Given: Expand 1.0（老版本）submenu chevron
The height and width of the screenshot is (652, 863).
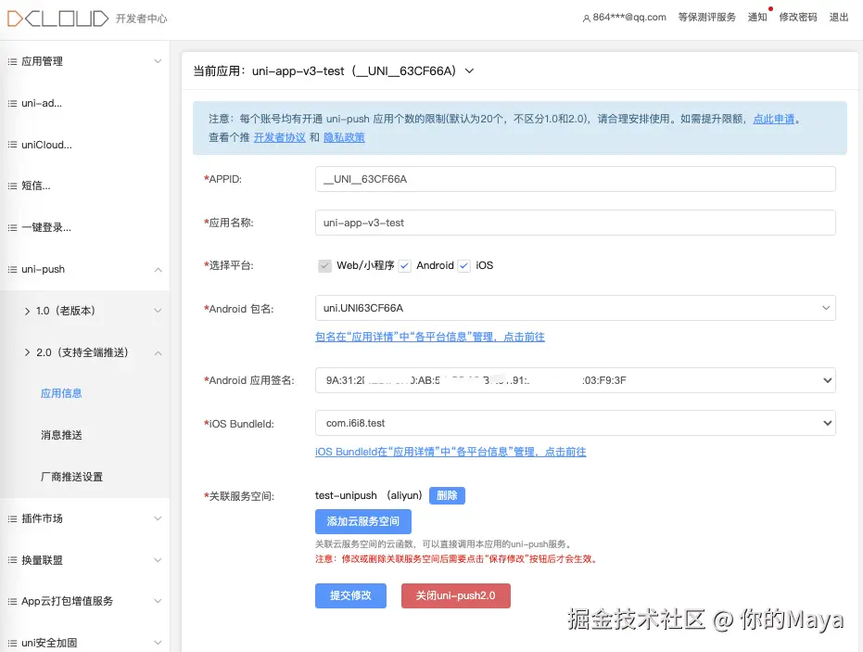Looking at the screenshot, I should tap(158, 311).
